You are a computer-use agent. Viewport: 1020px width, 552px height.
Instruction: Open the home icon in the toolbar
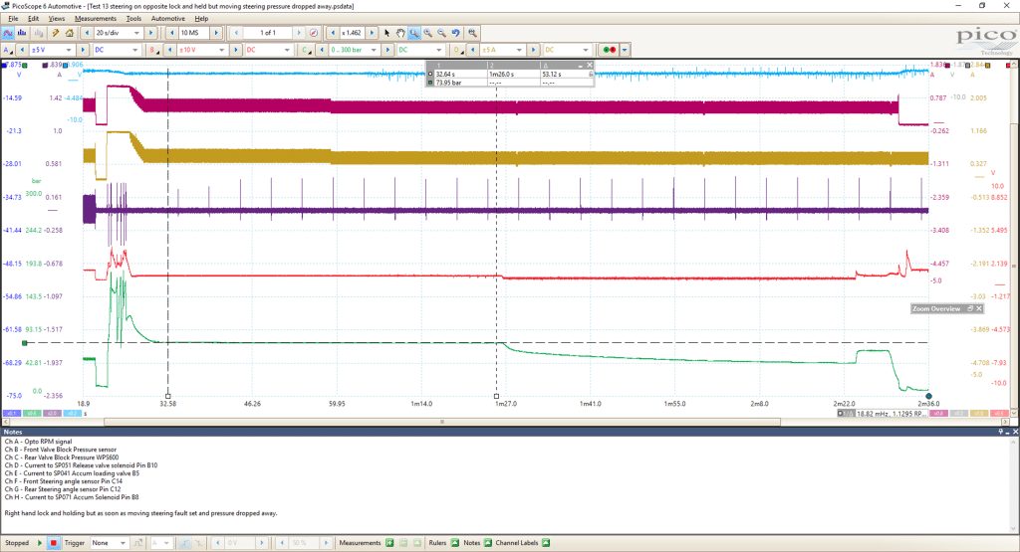click(70, 33)
